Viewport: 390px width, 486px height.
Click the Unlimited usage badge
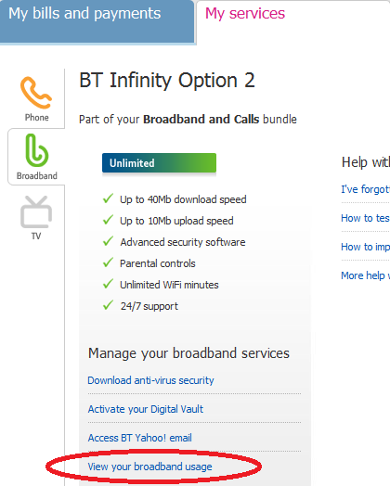click(x=159, y=162)
